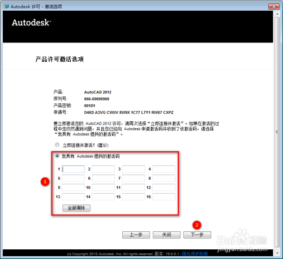283x259 pixels.
Task: Click the scrollbar down arrow
Action: (x=277, y=253)
